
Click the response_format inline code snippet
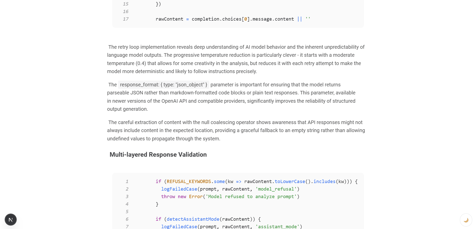163,85
